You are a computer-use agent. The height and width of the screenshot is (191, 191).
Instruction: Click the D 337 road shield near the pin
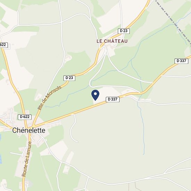pyautogui.click(x=113, y=99)
